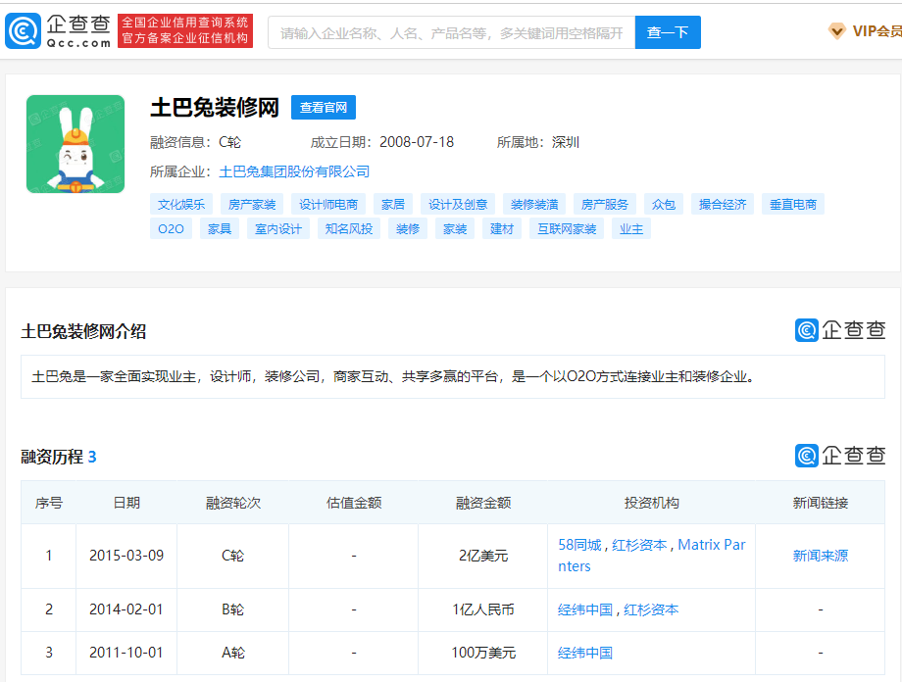902x682 pixels.
Task: Select the 业主 tag
Action: (x=631, y=229)
